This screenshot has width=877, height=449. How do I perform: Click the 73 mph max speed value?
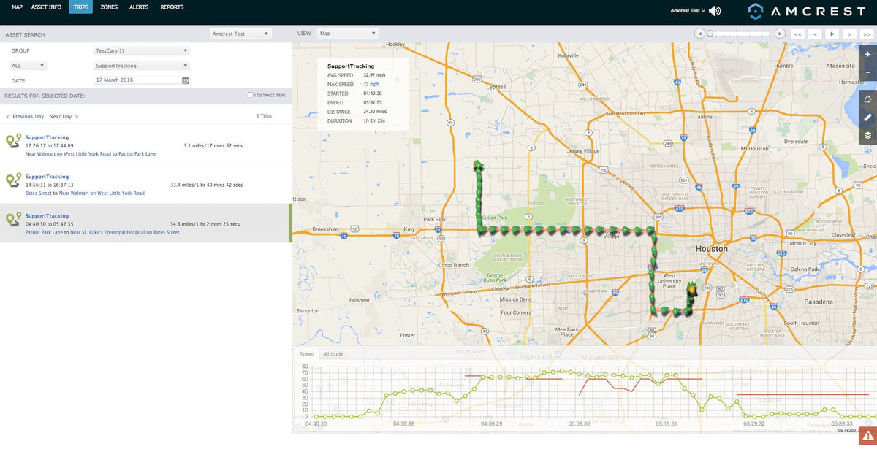[x=372, y=85]
